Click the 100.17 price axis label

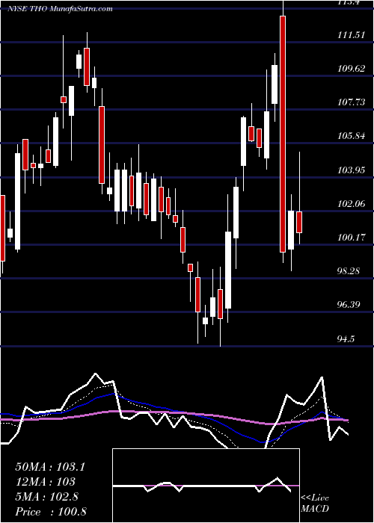click(x=352, y=237)
